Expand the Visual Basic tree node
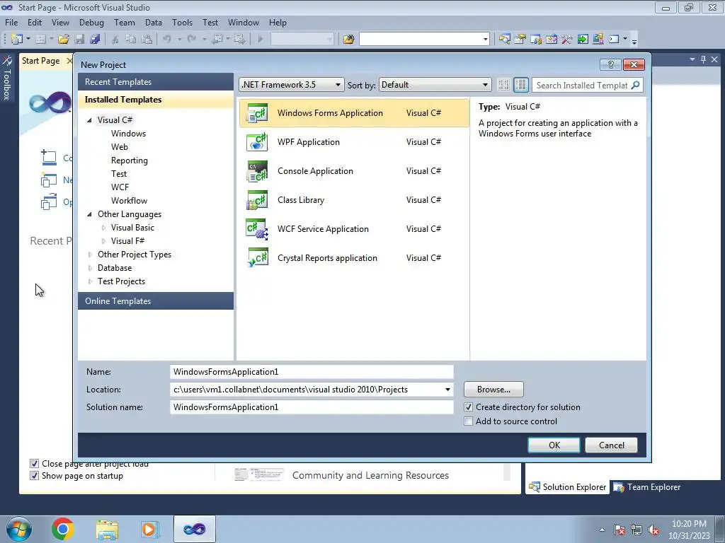Viewport: 725px width, 543px height. coord(103,228)
